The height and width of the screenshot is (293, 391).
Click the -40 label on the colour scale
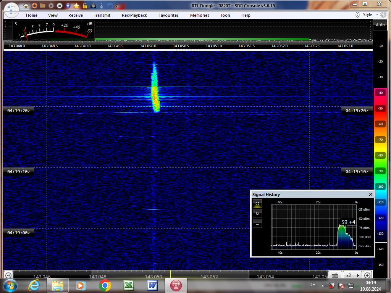pyautogui.click(x=380, y=93)
